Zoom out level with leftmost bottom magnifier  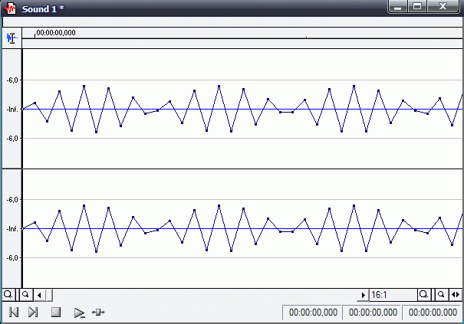coord(8,295)
